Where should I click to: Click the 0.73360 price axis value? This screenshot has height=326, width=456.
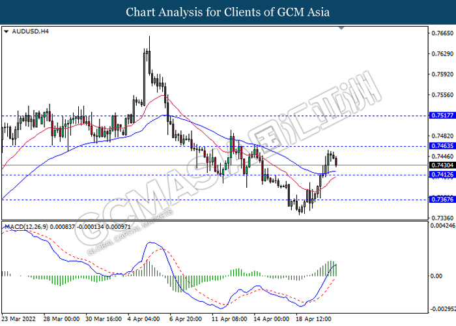click(442, 218)
